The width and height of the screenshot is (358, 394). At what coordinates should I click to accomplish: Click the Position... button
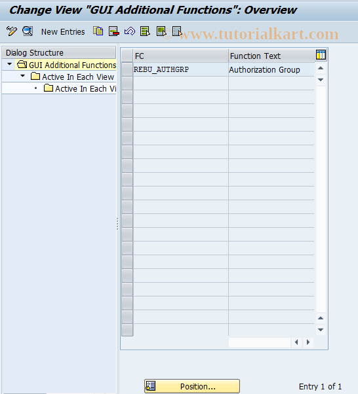pos(192,386)
